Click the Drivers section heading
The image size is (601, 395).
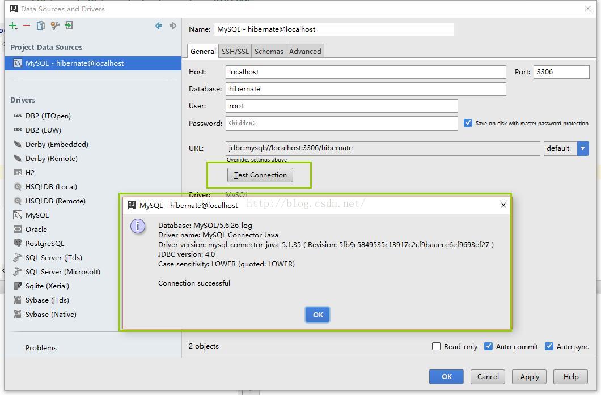23,100
